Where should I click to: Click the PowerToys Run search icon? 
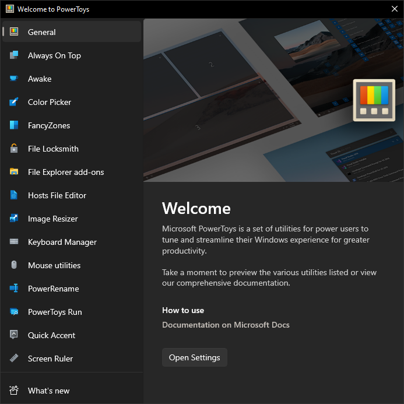pyautogui.click(x=14, y=312)
